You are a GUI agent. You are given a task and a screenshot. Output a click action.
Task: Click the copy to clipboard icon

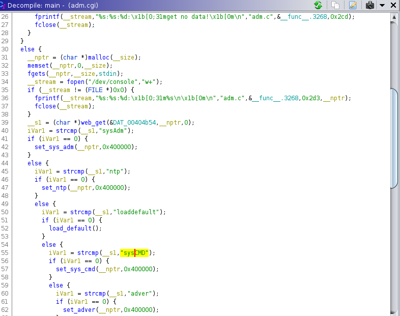[x=335, y=6]
